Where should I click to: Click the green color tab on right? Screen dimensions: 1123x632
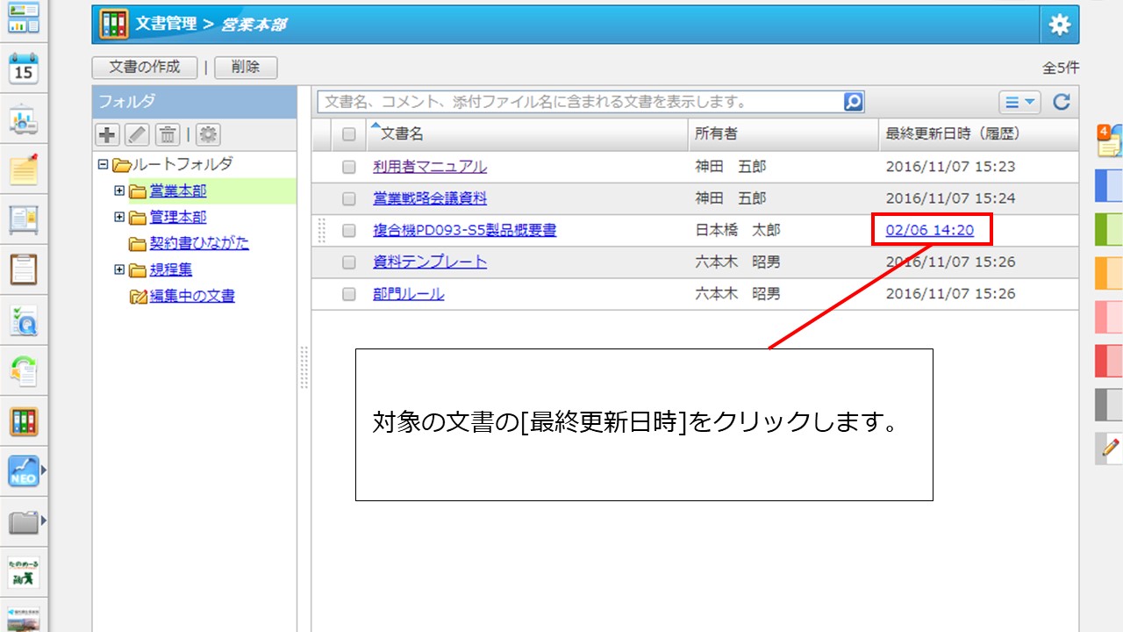pos(1109,229)
